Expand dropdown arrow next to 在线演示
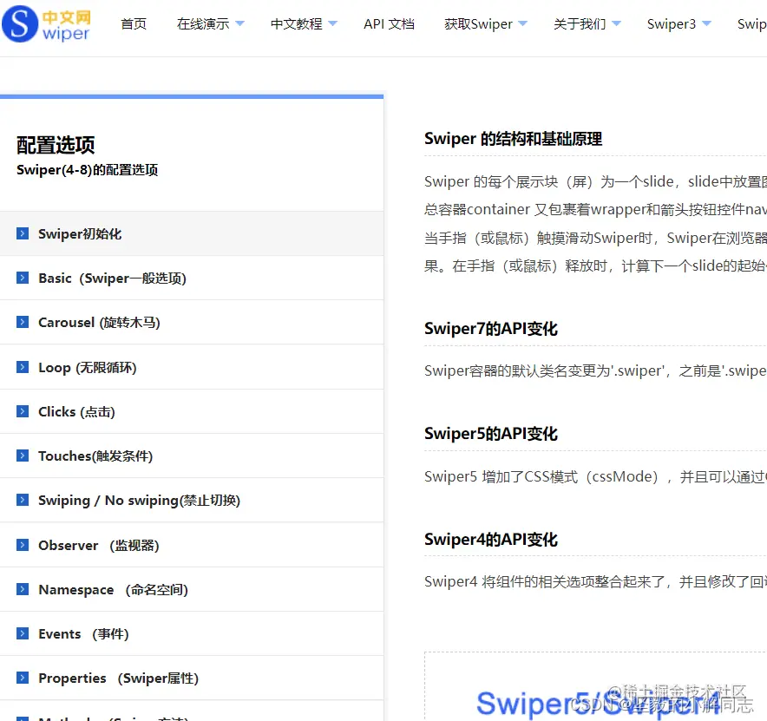Screen dimensions: 767x721 point(239,23)
